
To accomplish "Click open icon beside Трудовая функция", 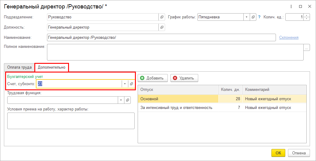I will coord(127,100).
